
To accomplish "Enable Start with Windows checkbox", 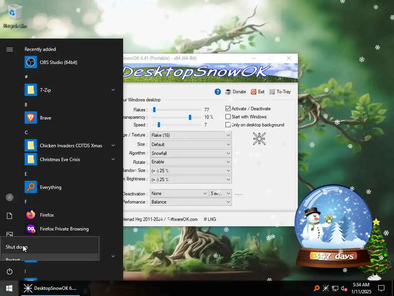I will pyautogui.click(x=228, y=116).
